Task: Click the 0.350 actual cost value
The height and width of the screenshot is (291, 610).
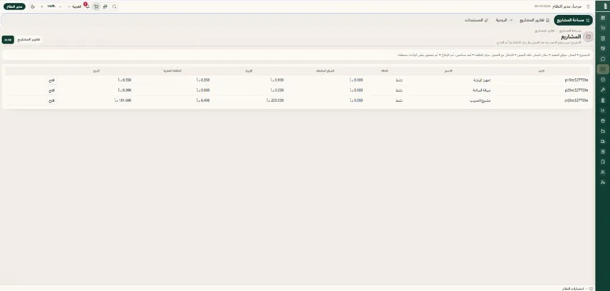Action: click(203, 80)
